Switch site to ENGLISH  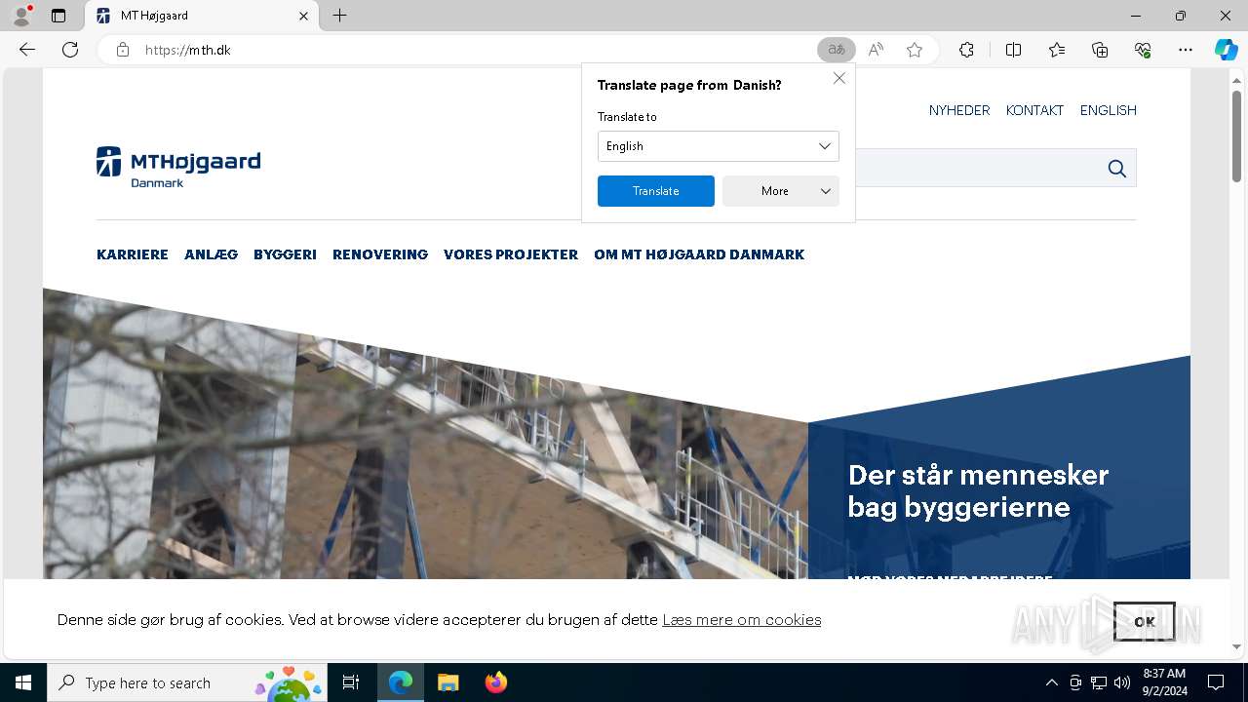pos(1108,110)
